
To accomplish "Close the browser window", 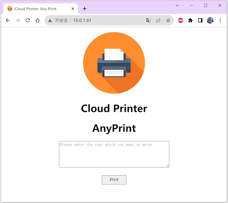I will [x=220, y=5].
